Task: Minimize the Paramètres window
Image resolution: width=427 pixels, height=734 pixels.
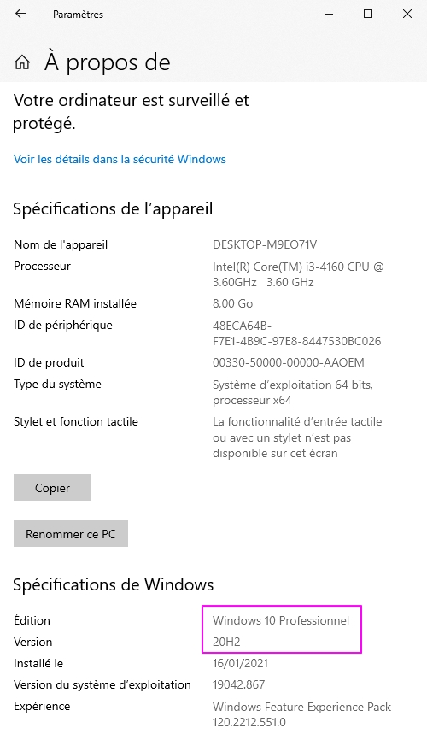Action: pos(329,14)
